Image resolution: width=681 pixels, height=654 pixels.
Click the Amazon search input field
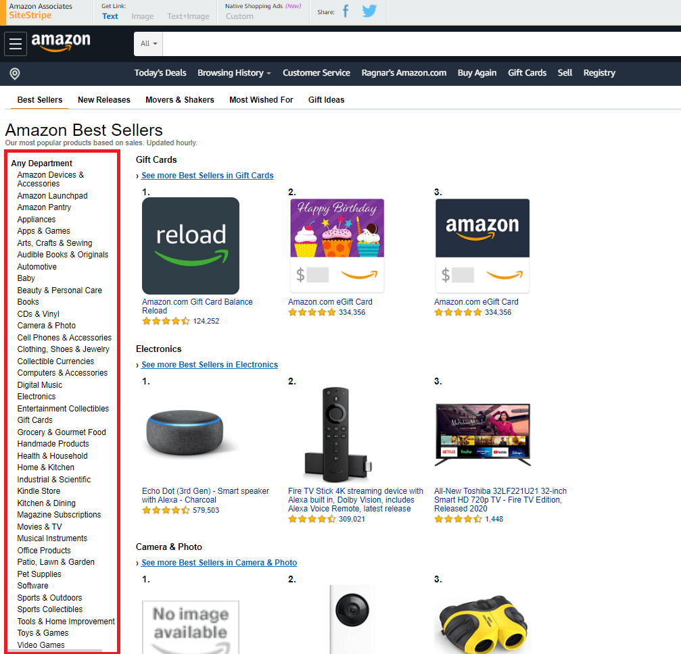(x=422, y=44)
